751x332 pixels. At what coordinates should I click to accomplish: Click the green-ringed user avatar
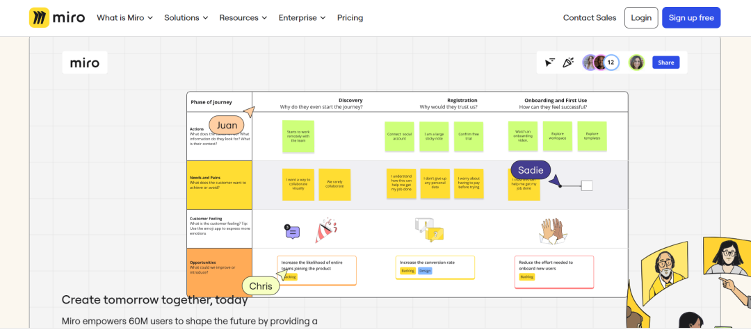click(636, 63)
